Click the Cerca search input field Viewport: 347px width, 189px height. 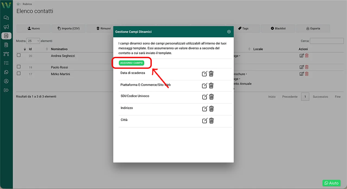327,41
